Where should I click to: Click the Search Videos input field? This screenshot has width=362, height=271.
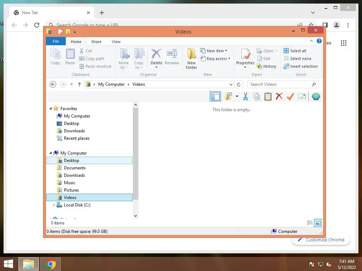pyautogui.click(x=283, y=84)
